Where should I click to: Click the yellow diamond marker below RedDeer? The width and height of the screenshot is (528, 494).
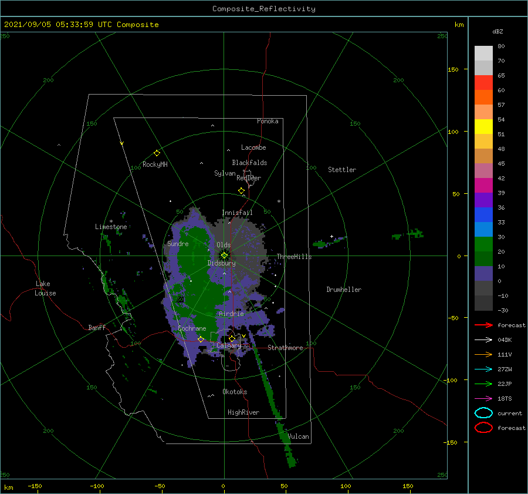tap(242, 191)
